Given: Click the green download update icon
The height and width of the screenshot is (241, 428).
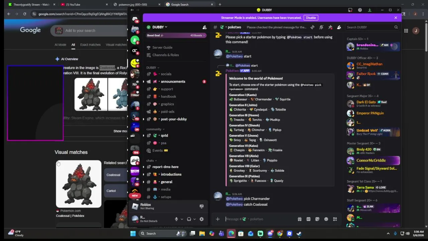Looking at the screenshot, I should pos(369,10).
